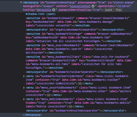Expand the bookmarksToolbarFolderMenu menu node
Screen dimensions: 137x117
click(x=24, y=76)
